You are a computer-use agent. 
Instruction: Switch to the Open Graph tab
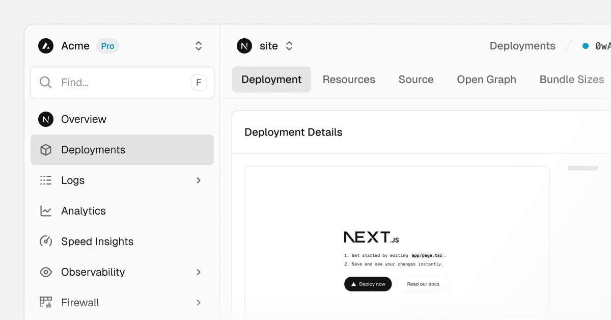pyautogui.click(x=486, y=79)
